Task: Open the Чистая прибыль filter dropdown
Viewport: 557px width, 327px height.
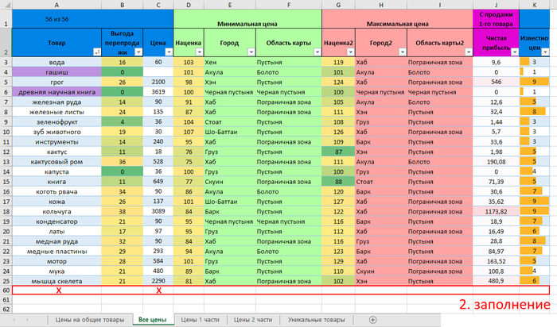Action: pyautogui.click(x=513, y=51)
